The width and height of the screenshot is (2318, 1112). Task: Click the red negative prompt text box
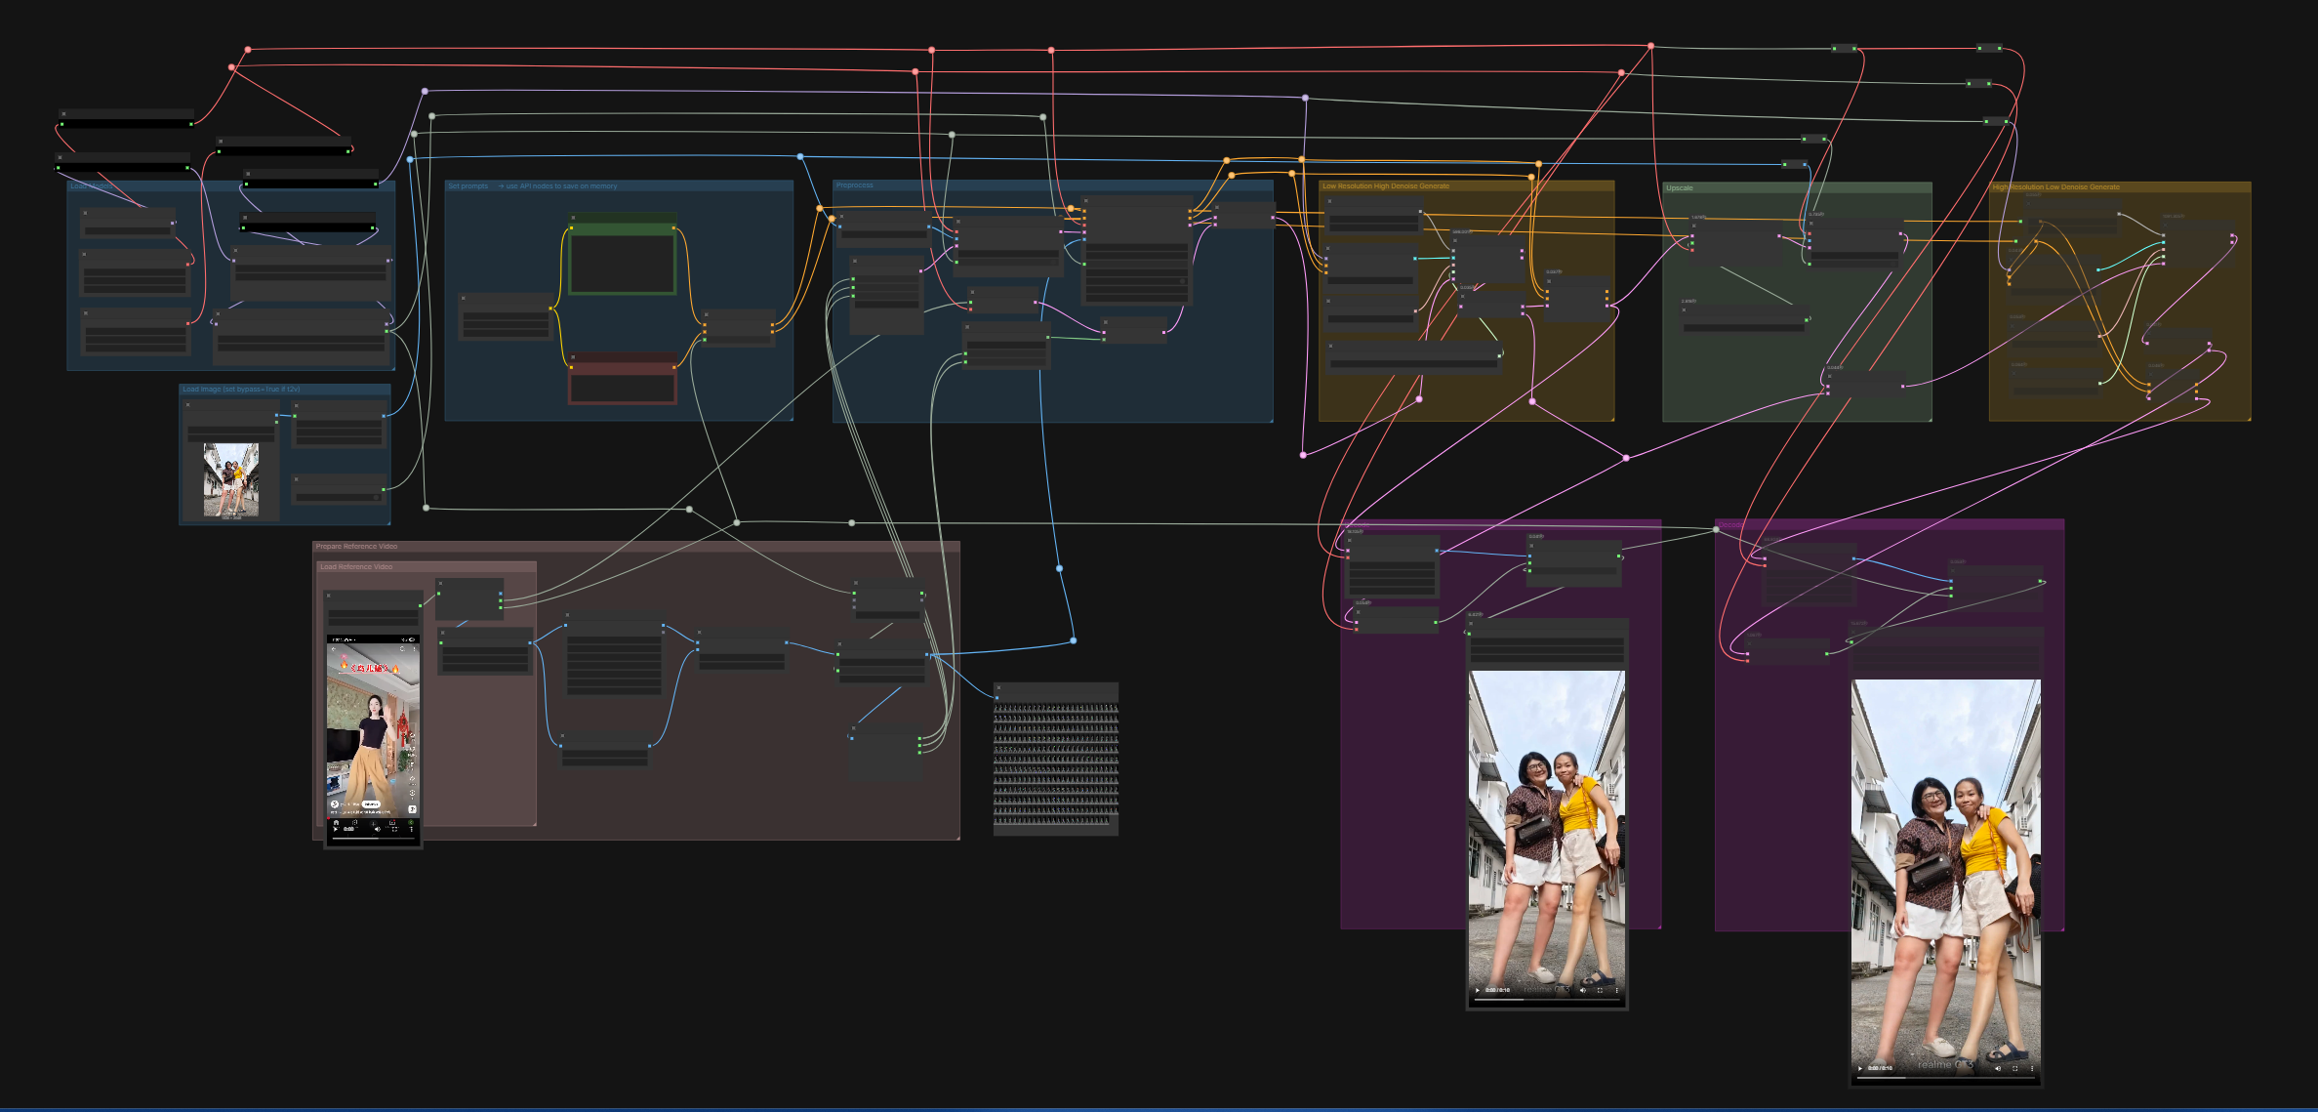point(623,389)
